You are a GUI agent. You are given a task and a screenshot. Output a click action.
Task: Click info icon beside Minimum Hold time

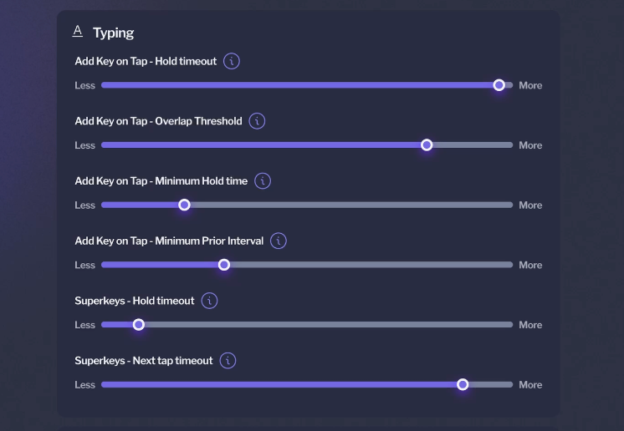click(263, 180)
